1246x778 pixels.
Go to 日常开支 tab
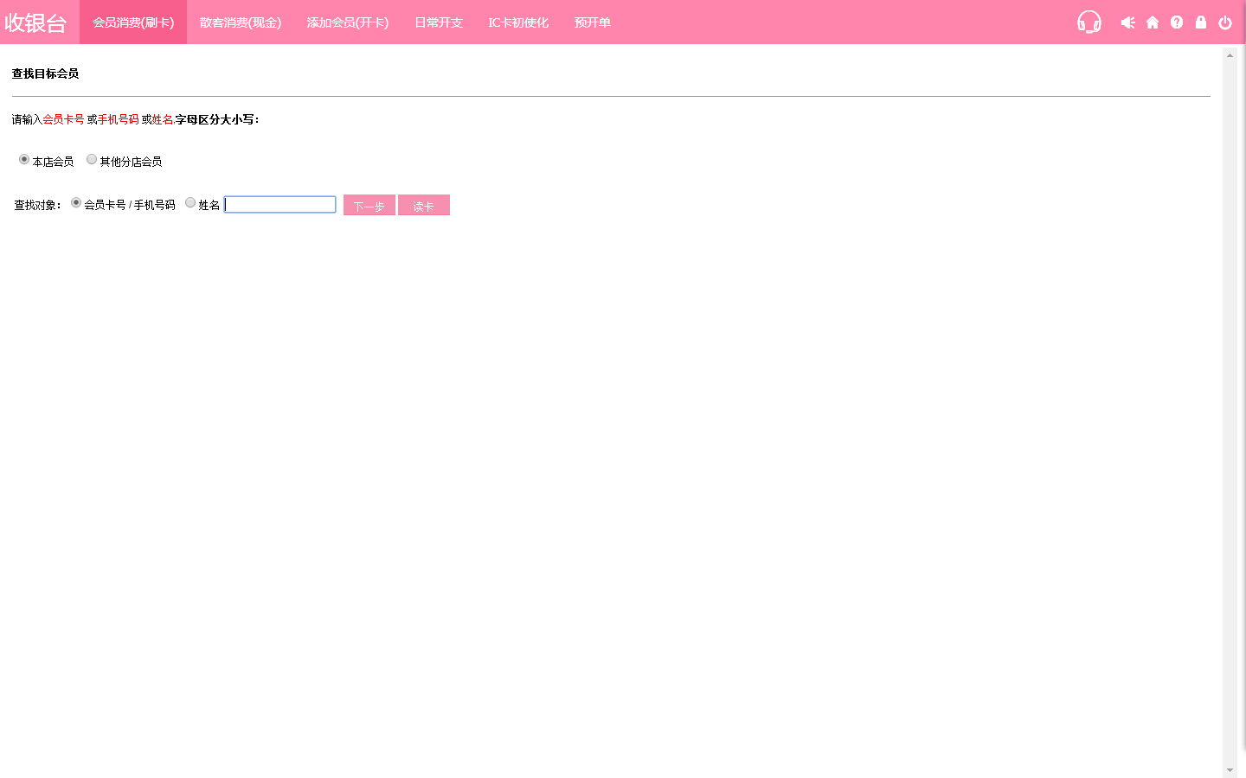pos(439,22)
